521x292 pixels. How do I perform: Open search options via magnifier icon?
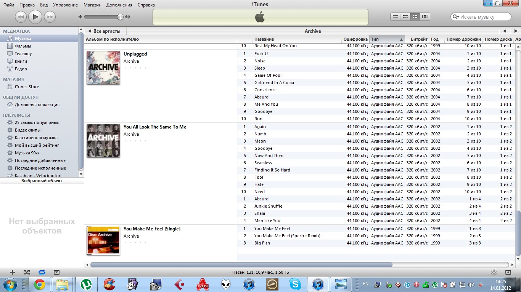[456, 17]
